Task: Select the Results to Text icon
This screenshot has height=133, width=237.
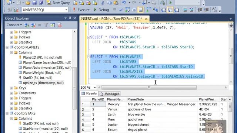Action: (163, 10)
